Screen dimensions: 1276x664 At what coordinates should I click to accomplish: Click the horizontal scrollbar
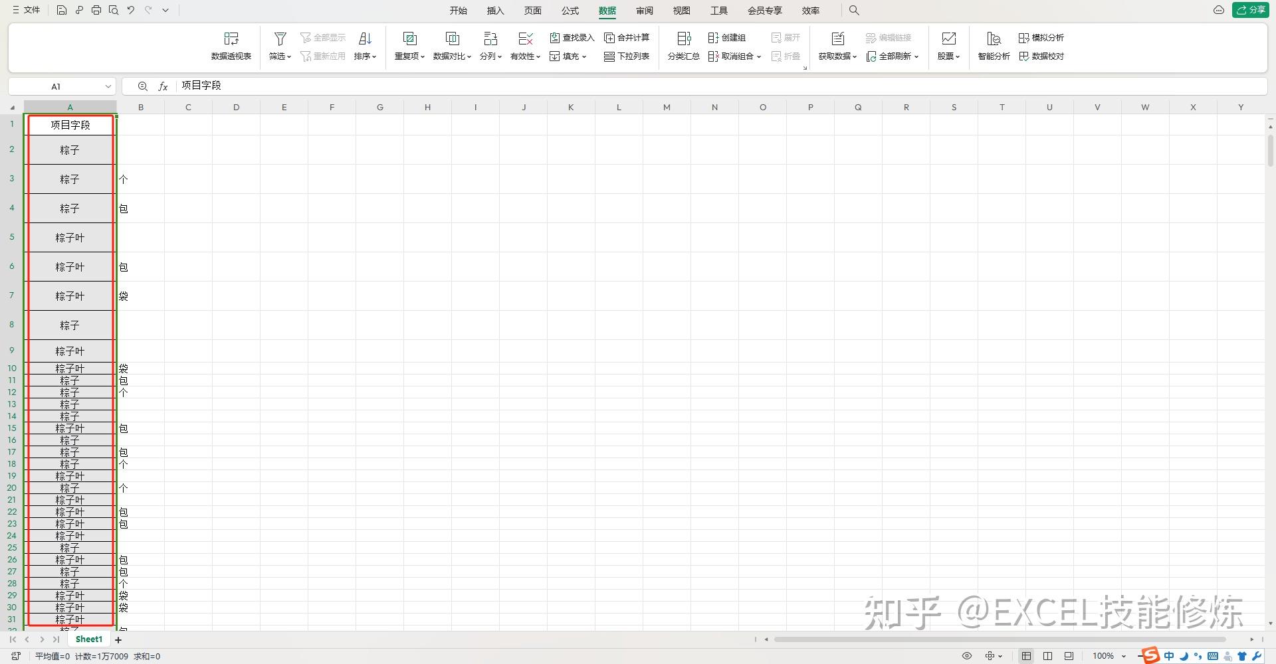(x=1000, y=639)
